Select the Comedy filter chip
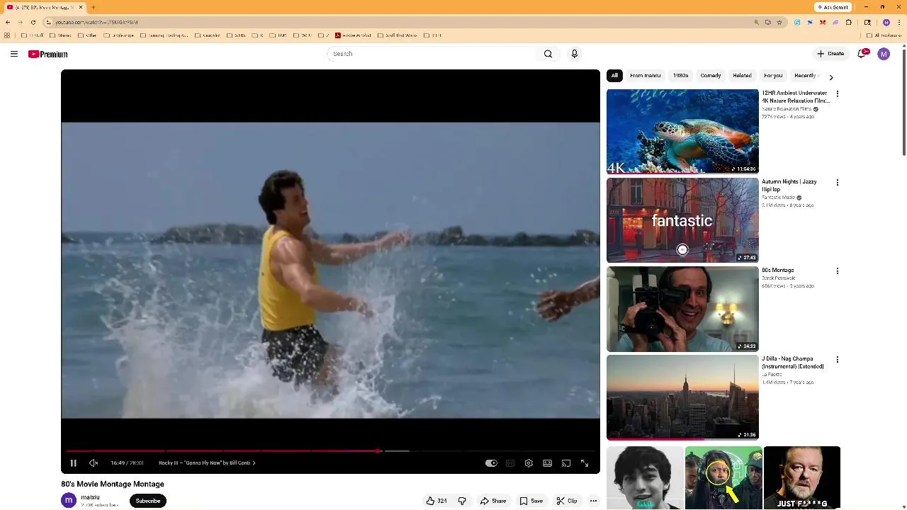Viewport: 907px width, 510px height. [710, 76]
